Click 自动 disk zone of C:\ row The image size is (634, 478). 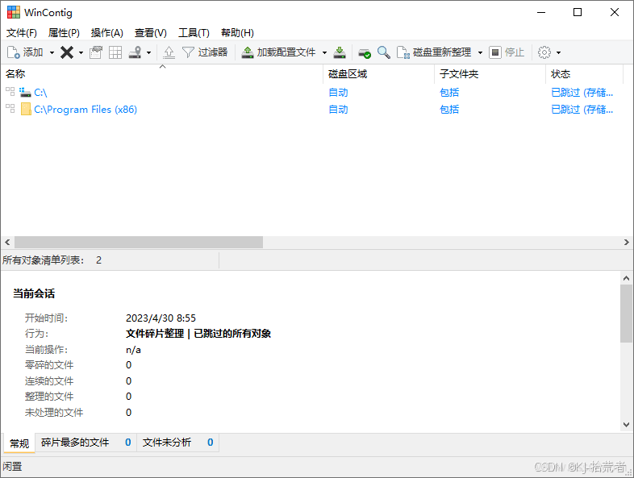point(338,93)
